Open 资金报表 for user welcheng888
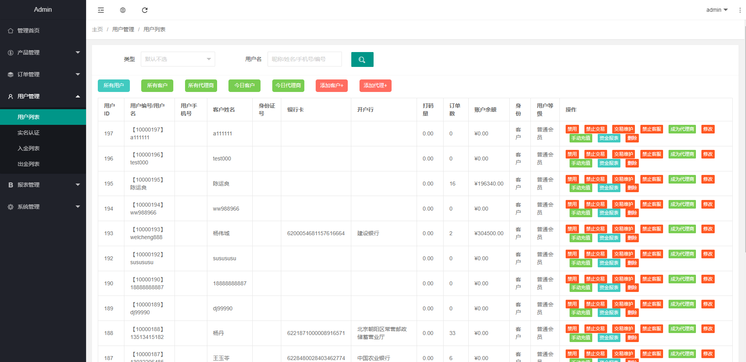Screen dimensions: 746x362 tap(608, 238)
